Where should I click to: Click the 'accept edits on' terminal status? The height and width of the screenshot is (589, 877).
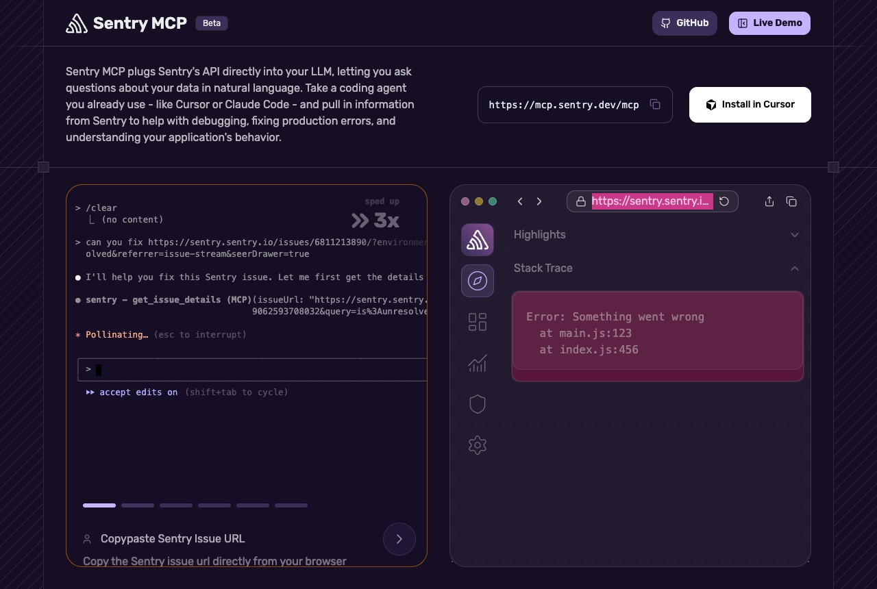(138, 392)
